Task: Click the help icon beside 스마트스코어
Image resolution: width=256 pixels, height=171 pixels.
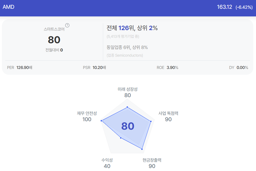Action: pos(67,25)
